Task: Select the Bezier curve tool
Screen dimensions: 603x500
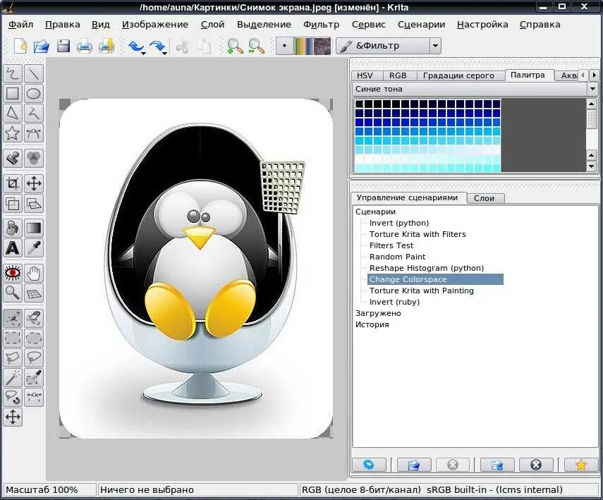Action: [34, 133]
